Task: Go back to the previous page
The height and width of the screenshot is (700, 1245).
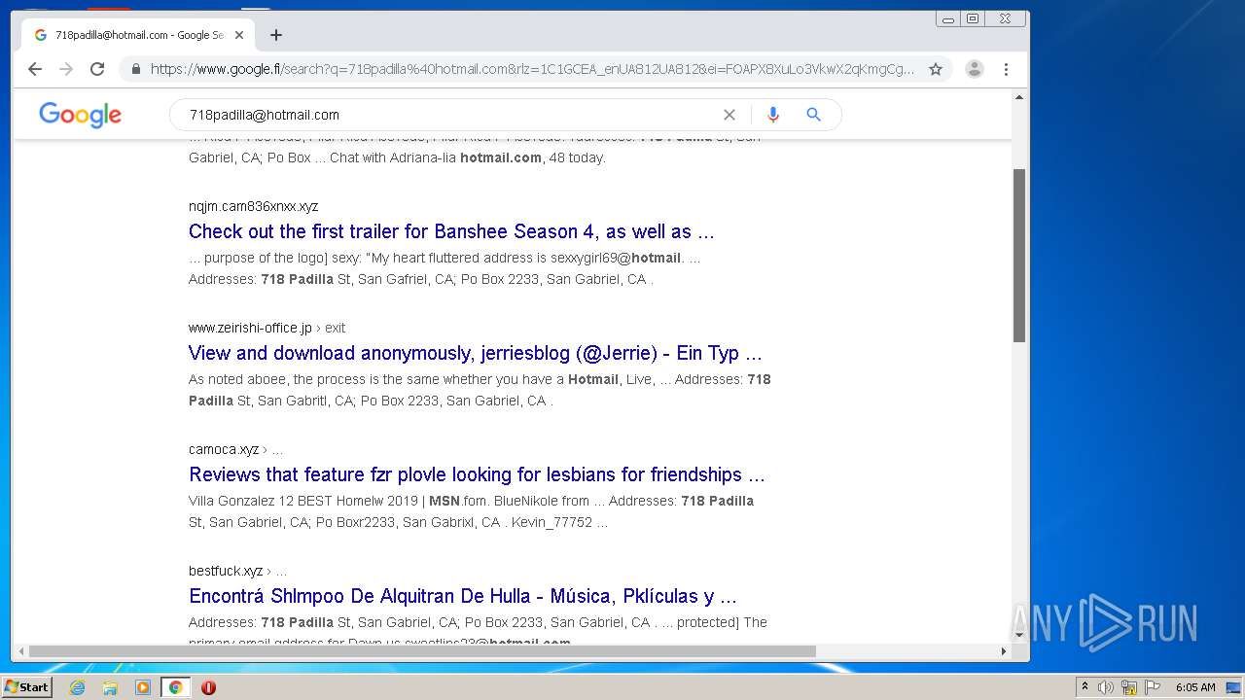Action: [x=35, y=69]
